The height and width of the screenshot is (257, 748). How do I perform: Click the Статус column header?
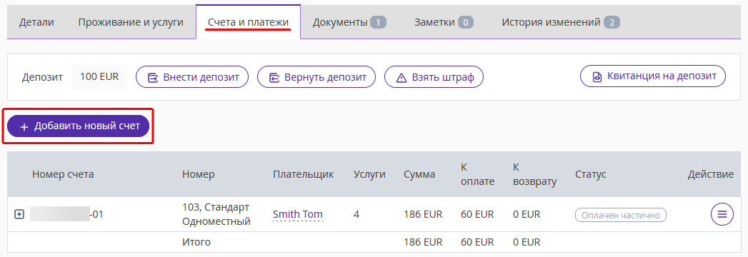tap(591, 174)
